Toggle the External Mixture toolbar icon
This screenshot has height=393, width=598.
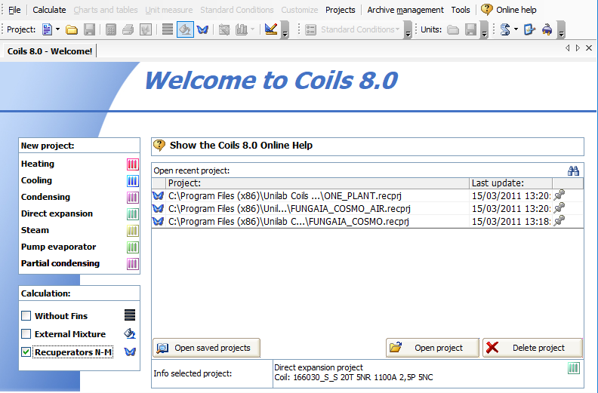(185, 29)
